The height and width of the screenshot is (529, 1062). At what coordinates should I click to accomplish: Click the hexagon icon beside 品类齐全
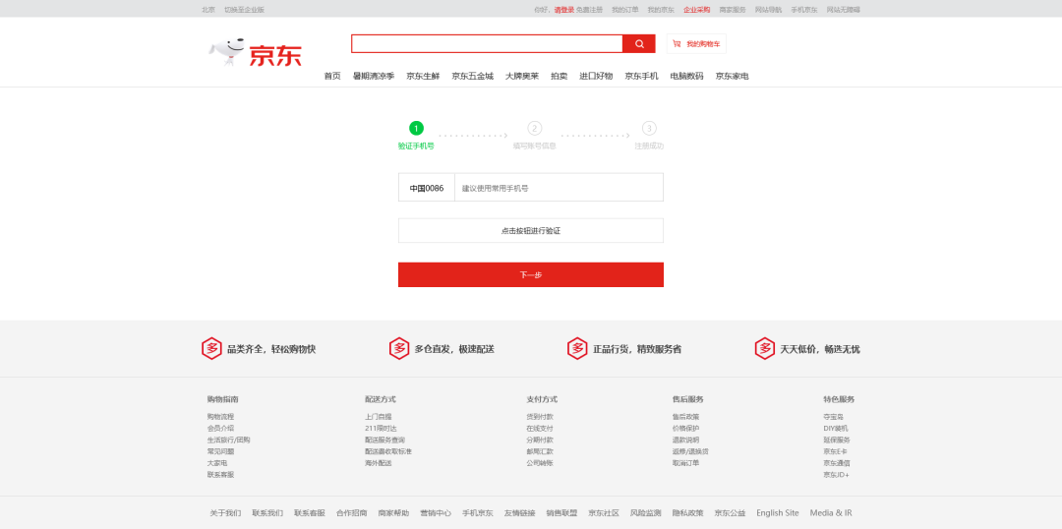pyautogui.click(x=211, y=348)
